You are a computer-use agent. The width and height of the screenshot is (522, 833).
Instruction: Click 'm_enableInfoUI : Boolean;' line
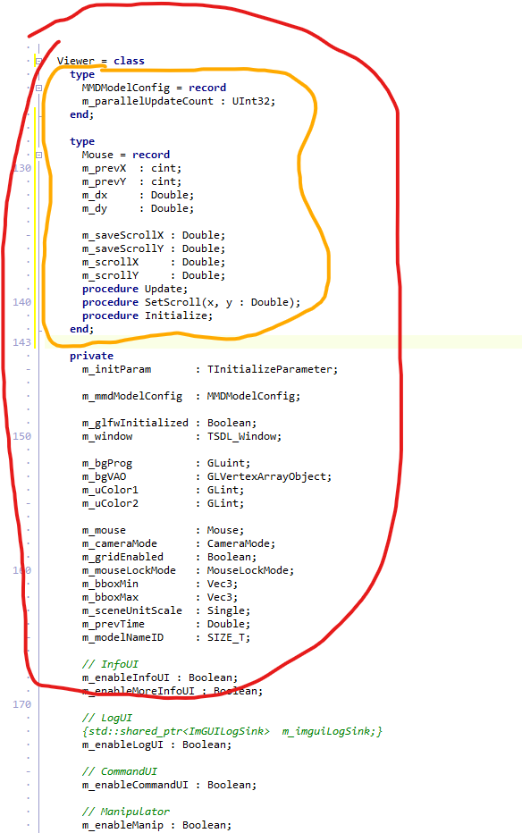(160, 677)
